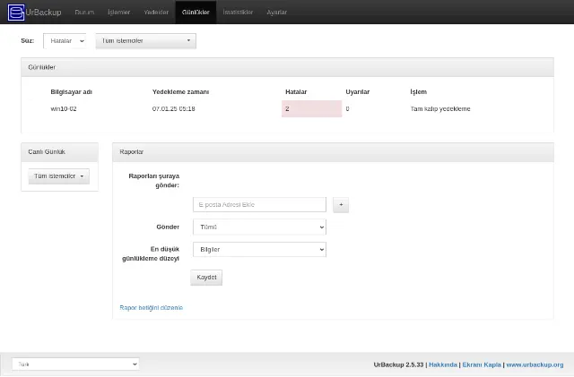Visit the www.urbackup.org link
The width and height of the screenshot is (574, 377).
click(x=535, y=365)
